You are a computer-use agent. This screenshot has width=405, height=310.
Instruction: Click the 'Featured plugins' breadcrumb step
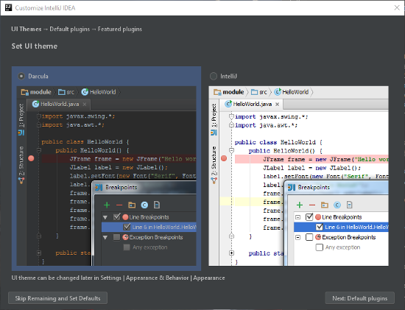[x=120, y=29]
